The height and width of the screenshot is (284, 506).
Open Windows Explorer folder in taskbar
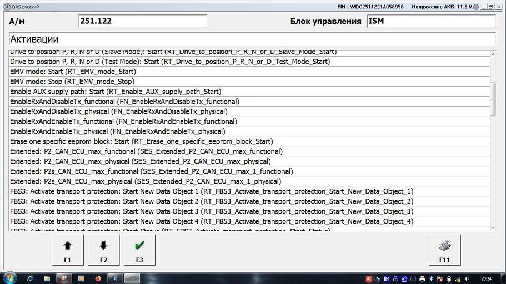[x=47, y=278]
